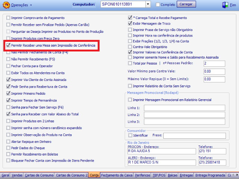Uncheck Carrega Total e Recebe Pagamento
The height and width of the screenshot is (179, 239).
point(130,18)
